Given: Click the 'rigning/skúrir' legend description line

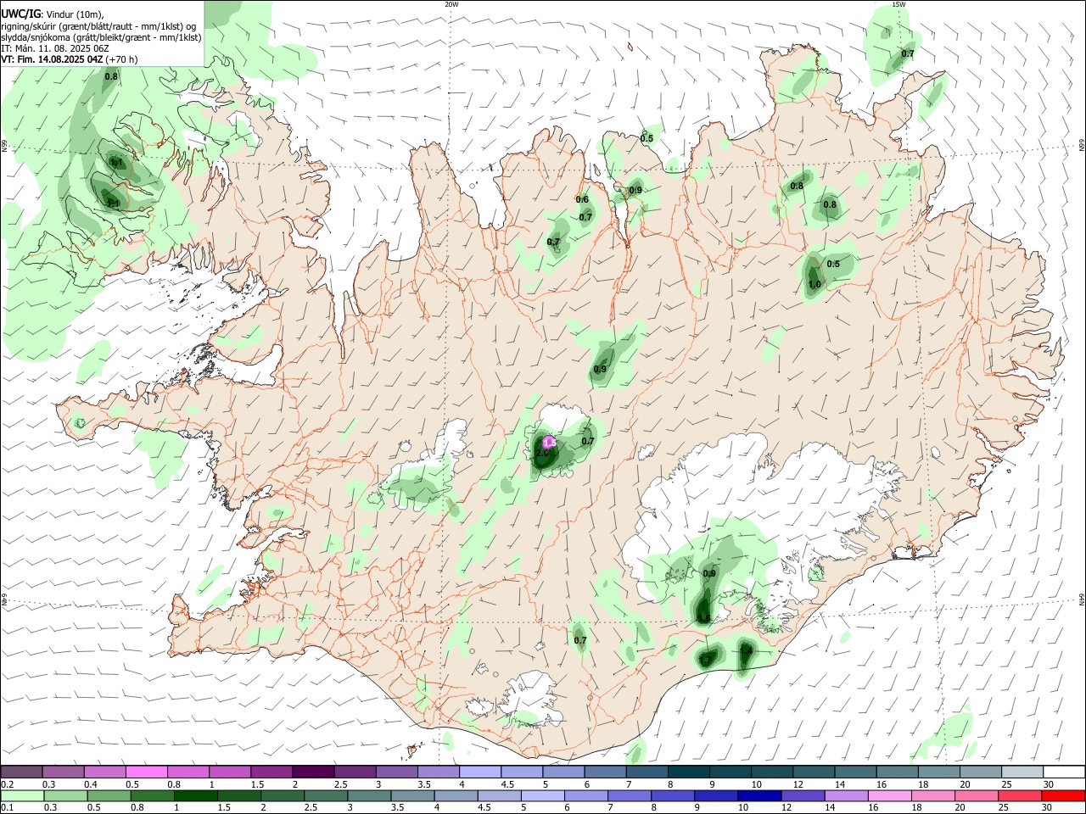Looking at the screenshot, I should pos(98,25).
